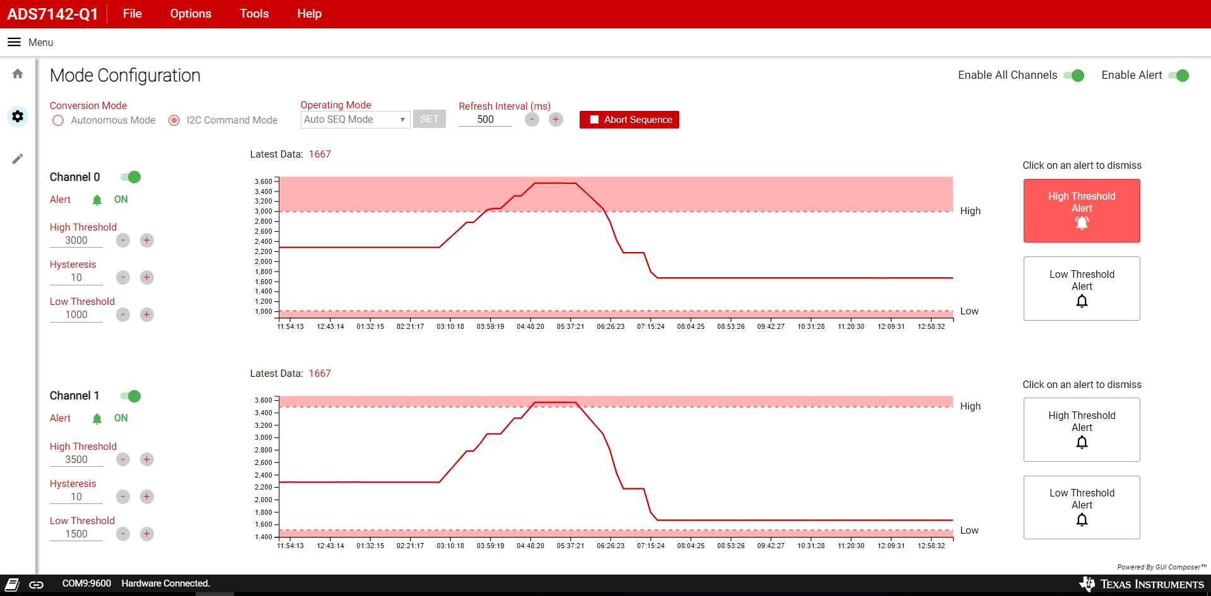Click the High band of Channel 1 chart
Image resolution: width=1211 pixels, height=596 pixels.
(x=616, y=402)
